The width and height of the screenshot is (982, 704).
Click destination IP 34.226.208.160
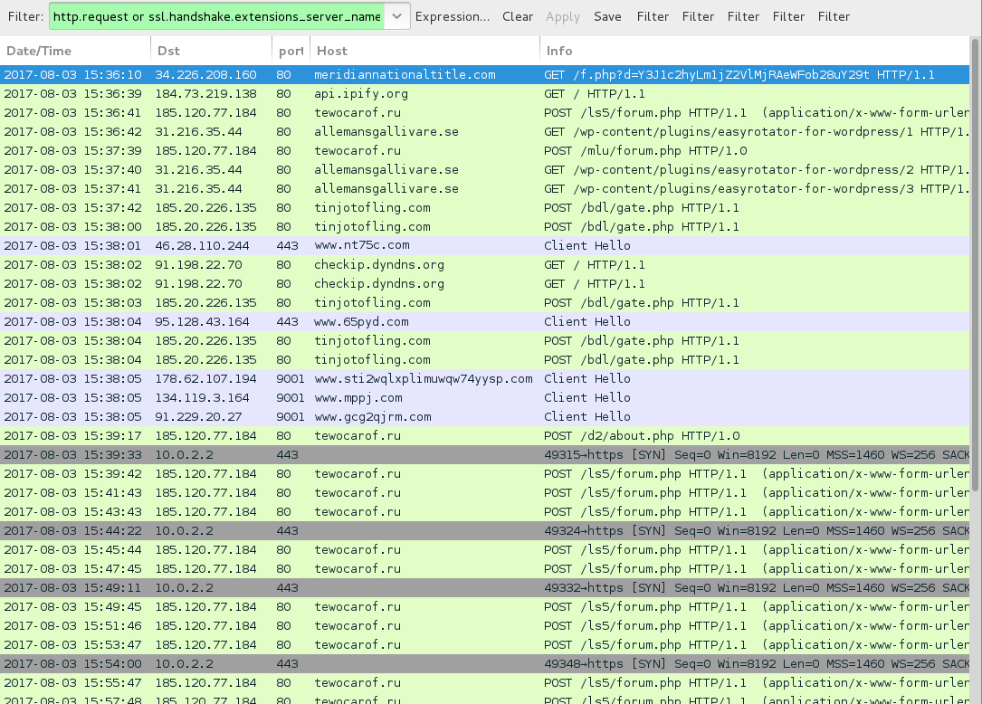[206, 74]
